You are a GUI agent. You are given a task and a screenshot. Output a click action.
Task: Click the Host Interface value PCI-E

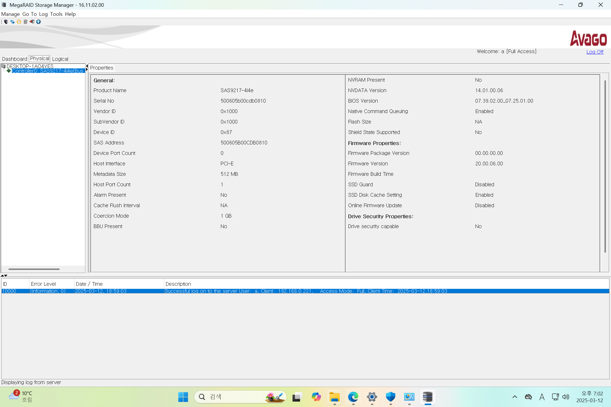pos(227,164)
